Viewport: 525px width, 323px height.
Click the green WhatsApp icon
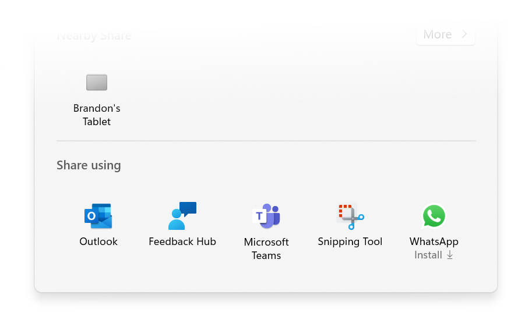point(434,216)
